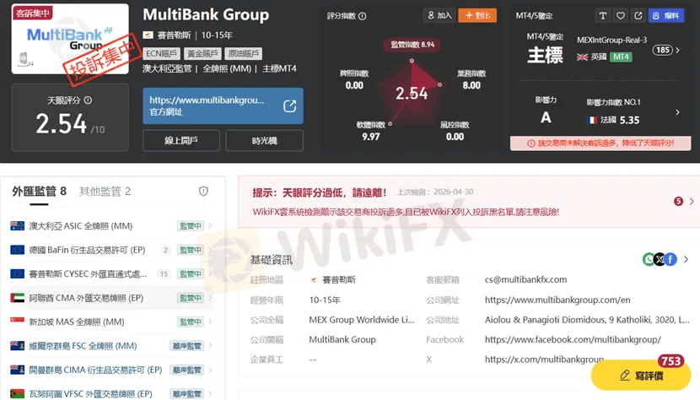
Task: Click the Facebook social icon
Action: pyautogui.click(x=670, y=259)
